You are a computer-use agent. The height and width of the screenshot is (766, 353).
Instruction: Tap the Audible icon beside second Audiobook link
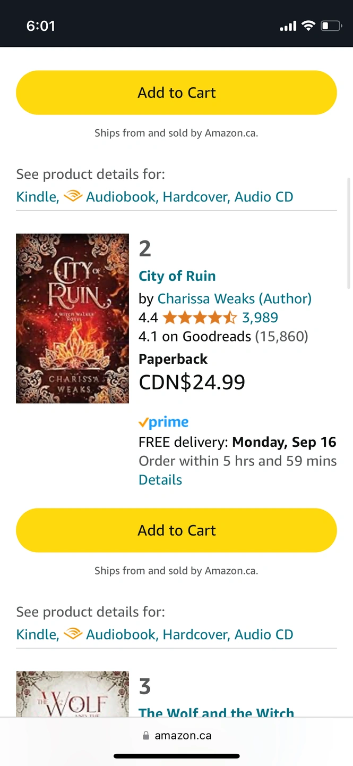[73, 634]
